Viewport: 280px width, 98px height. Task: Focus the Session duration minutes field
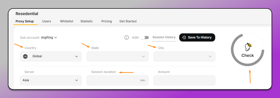[x=118, y=80]
